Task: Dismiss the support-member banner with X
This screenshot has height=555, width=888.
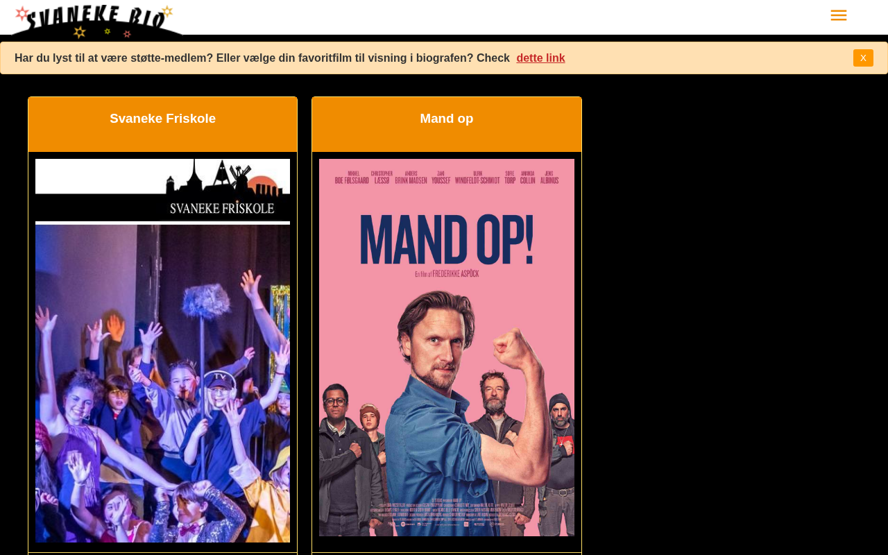Action: click(863, 58)
